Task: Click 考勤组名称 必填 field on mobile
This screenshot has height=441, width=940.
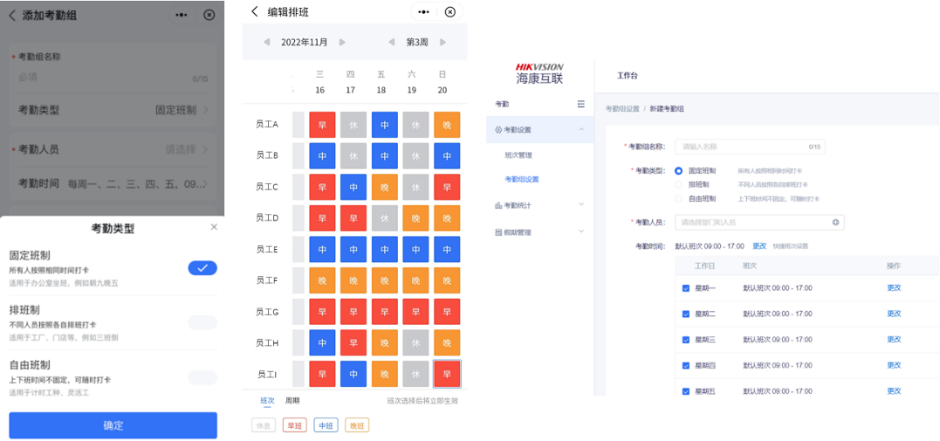Action: [112, 78]
